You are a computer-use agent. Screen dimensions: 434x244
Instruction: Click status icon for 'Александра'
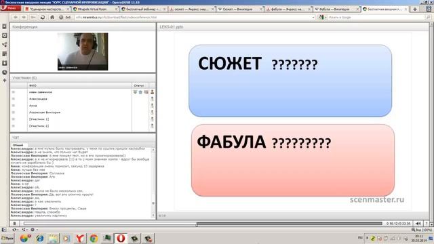click(152, 99)
